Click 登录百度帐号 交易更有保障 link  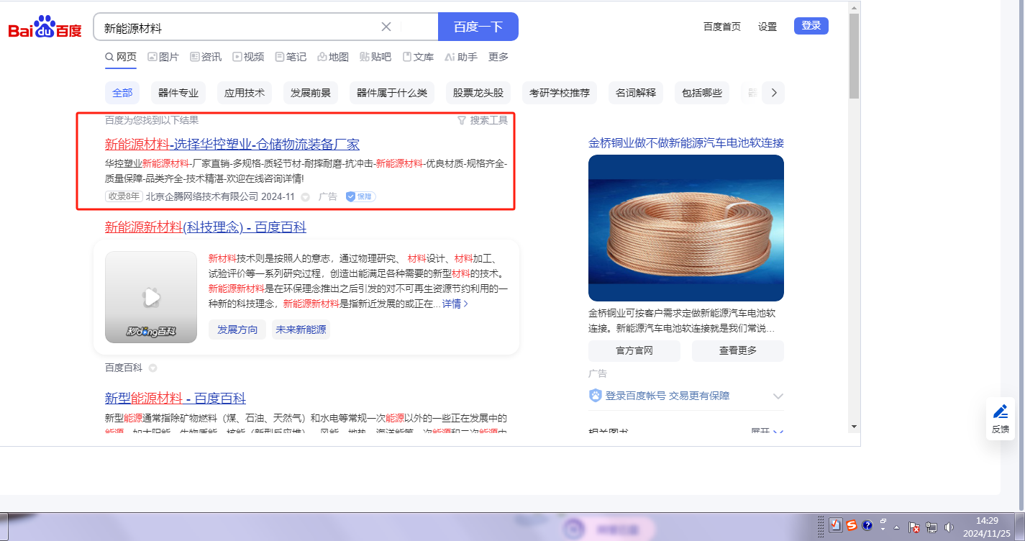[x=668, y=396]
